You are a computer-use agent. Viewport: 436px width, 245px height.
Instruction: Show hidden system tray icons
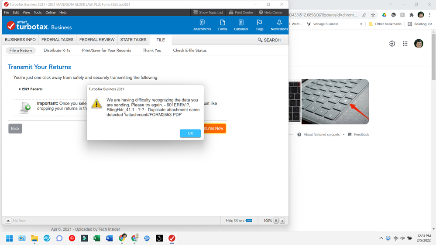pos(381,238)
